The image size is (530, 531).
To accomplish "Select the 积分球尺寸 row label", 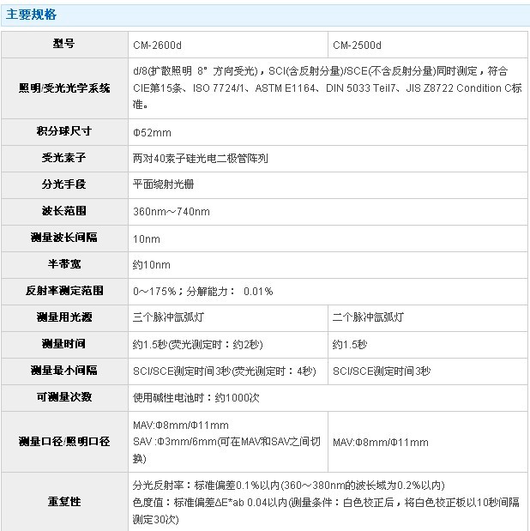I will 64,132.
